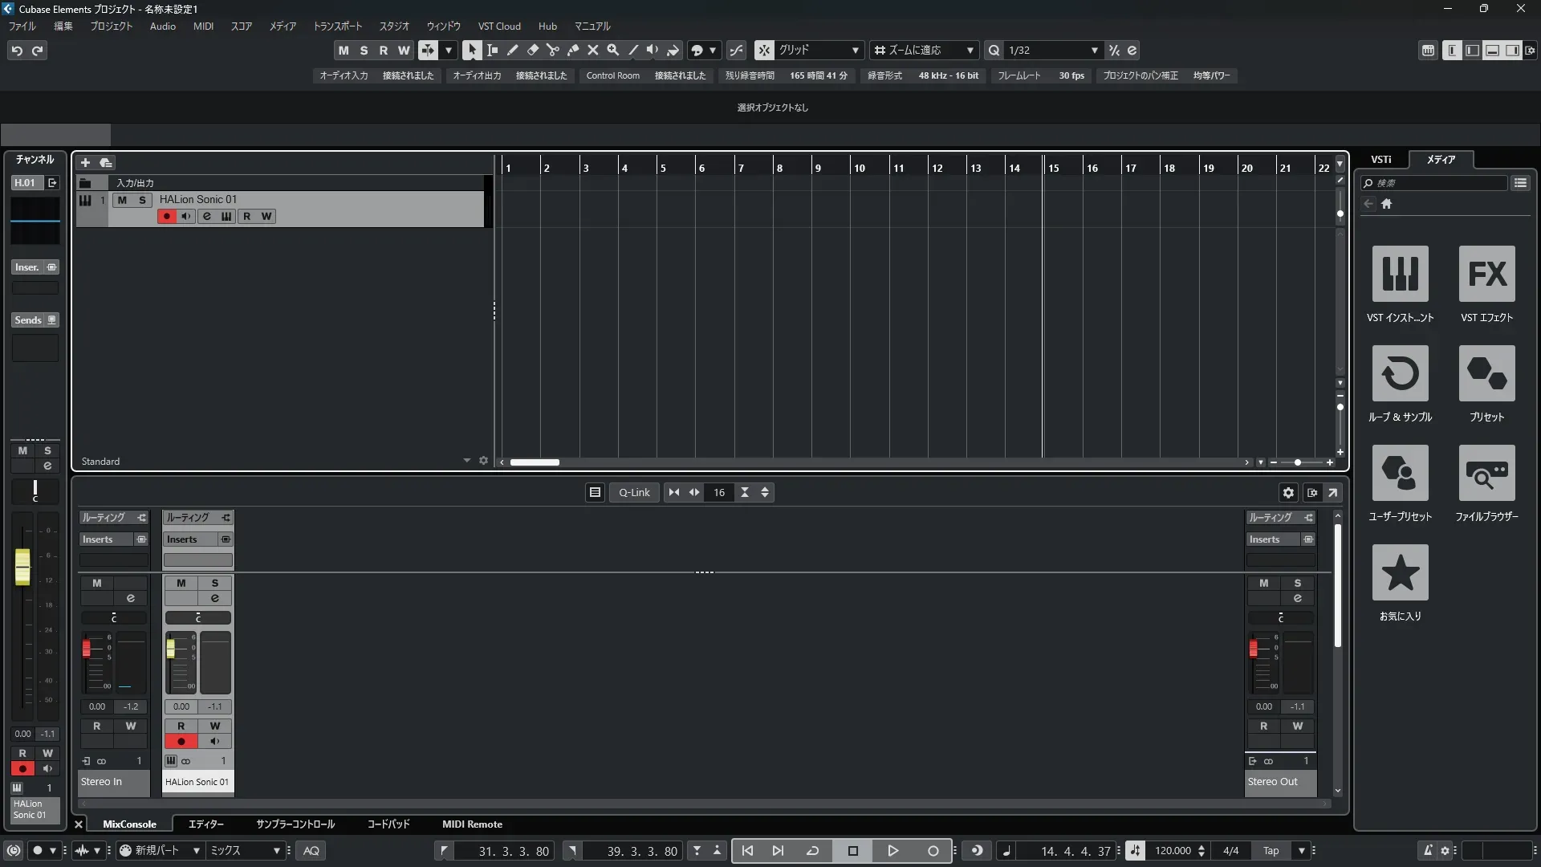Expand the 1/32 quantize preset dropdown

pos(1094,50)
